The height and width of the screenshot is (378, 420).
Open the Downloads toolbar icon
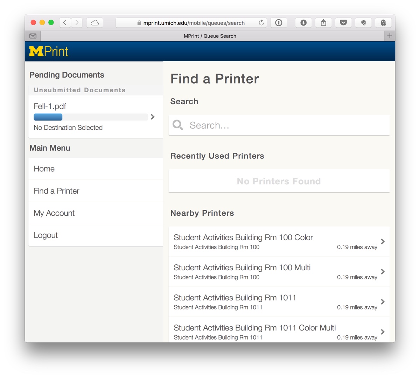click(x=303, y=23)
